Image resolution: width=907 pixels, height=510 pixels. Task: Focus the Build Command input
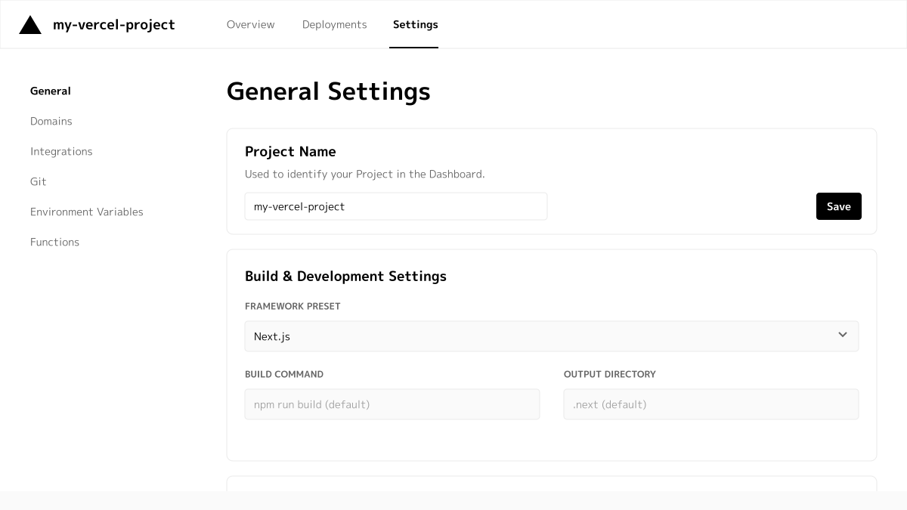tap(392, 404)
